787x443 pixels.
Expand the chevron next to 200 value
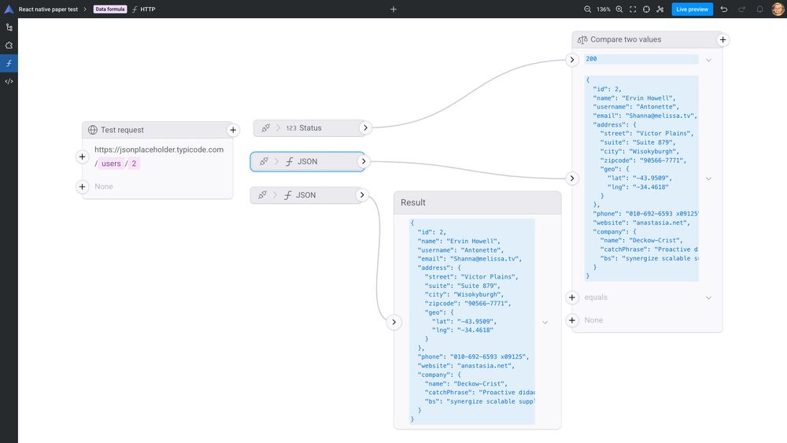click(x=708, y=60)
